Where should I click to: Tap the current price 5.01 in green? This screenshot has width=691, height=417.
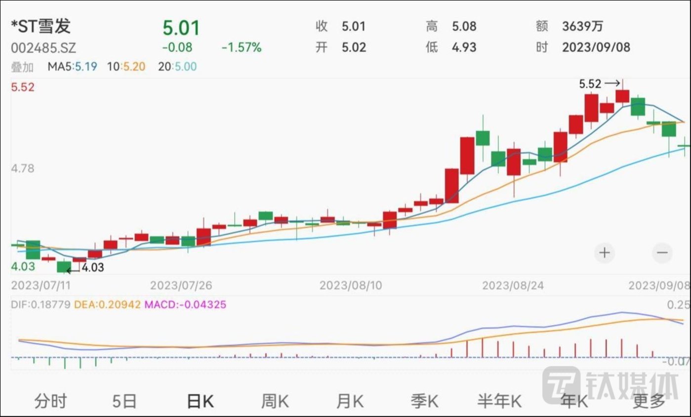pos(181,28)
